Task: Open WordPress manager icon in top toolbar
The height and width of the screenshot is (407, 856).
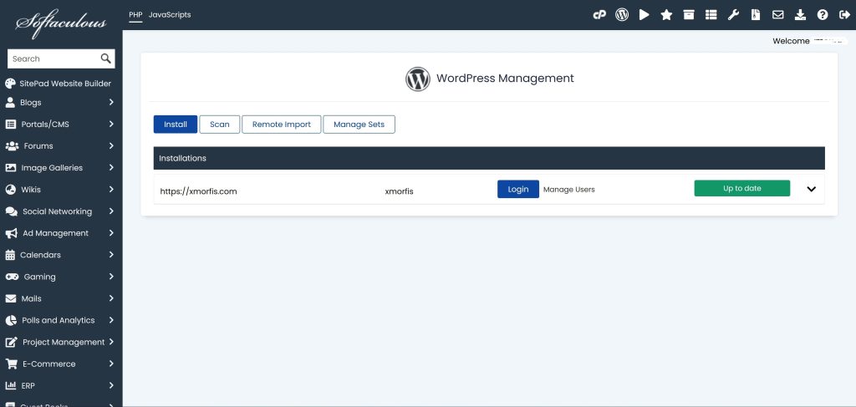Action: (622, 15)
